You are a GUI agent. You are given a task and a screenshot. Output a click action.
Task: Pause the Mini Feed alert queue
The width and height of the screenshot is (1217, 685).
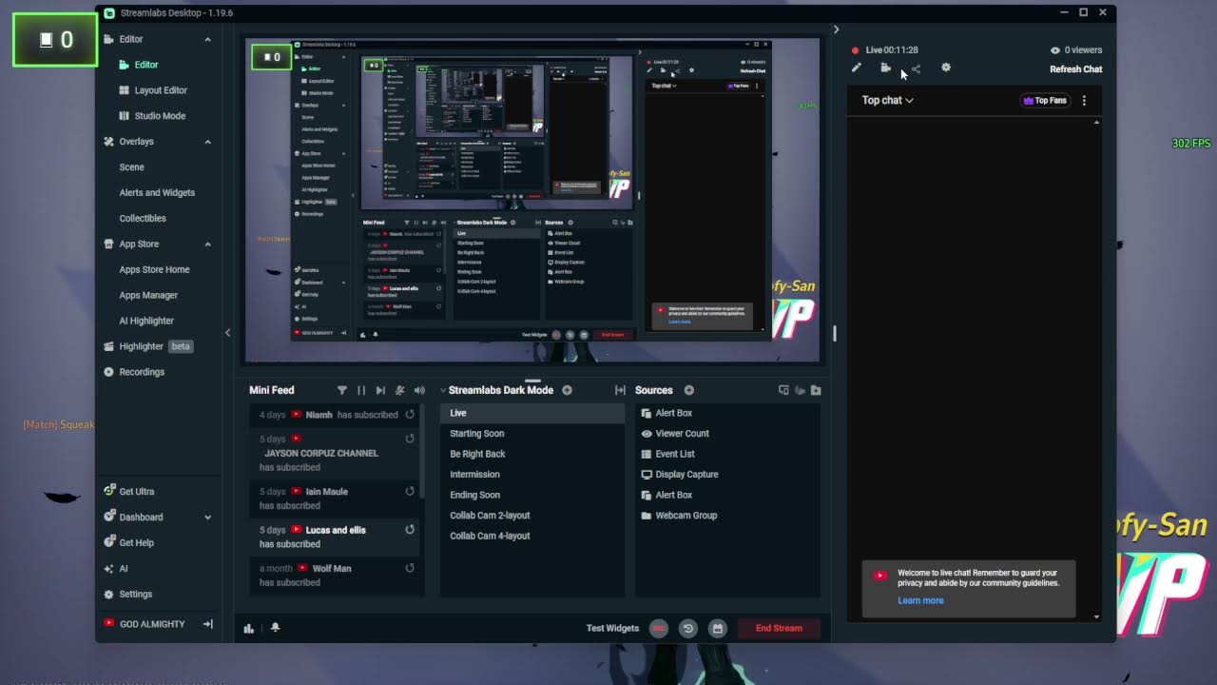click(x=361, y=390)
